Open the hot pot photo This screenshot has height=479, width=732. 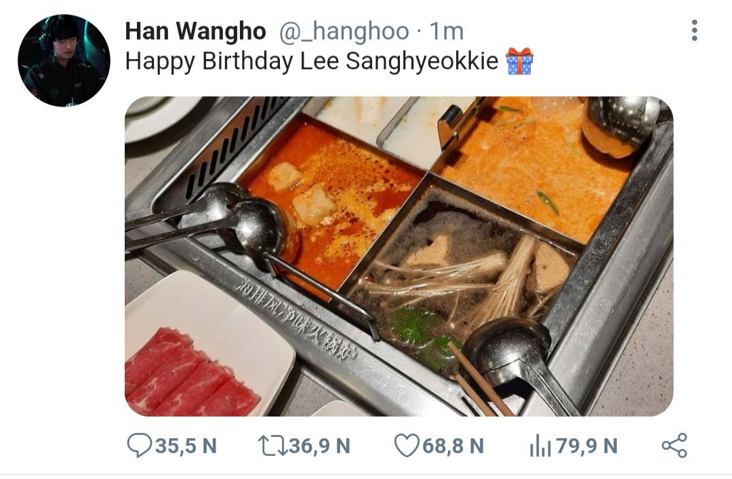[x=399, y=256]
